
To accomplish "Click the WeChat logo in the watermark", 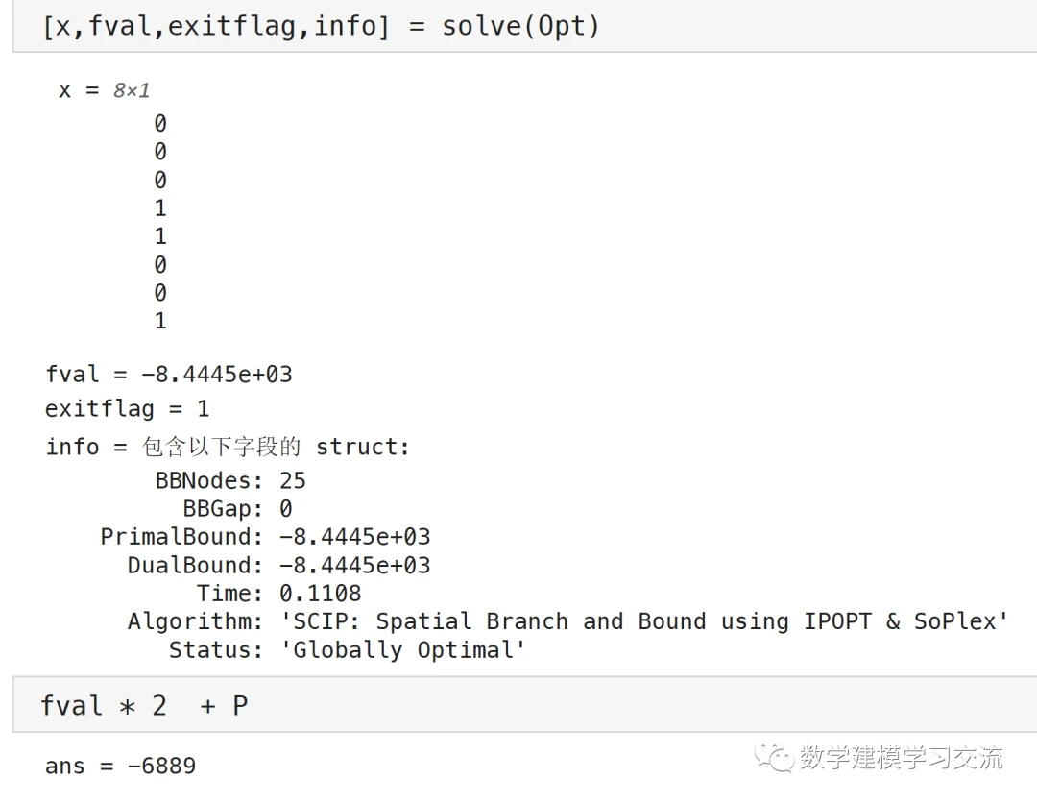I will [x=773, y=758].
